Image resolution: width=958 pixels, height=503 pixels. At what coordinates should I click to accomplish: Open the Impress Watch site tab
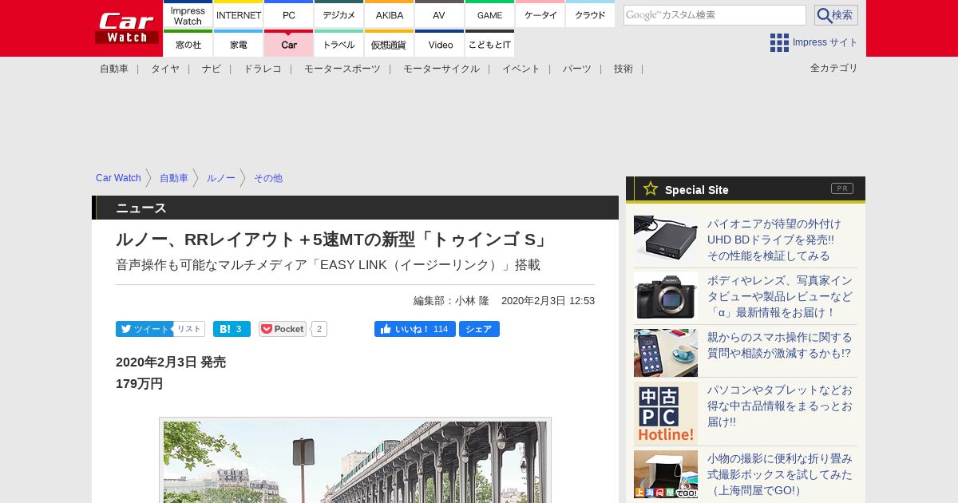[x=188, y=14]
